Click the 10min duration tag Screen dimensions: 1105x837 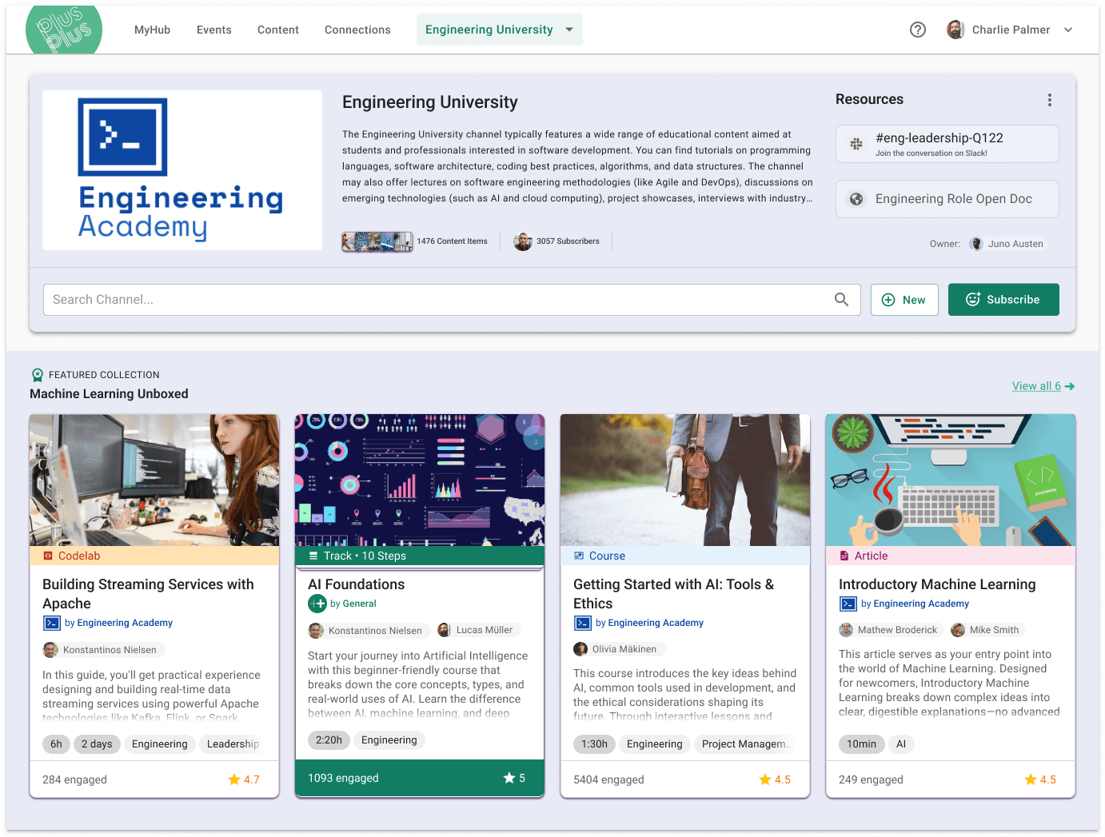click(x=861, y=744)
